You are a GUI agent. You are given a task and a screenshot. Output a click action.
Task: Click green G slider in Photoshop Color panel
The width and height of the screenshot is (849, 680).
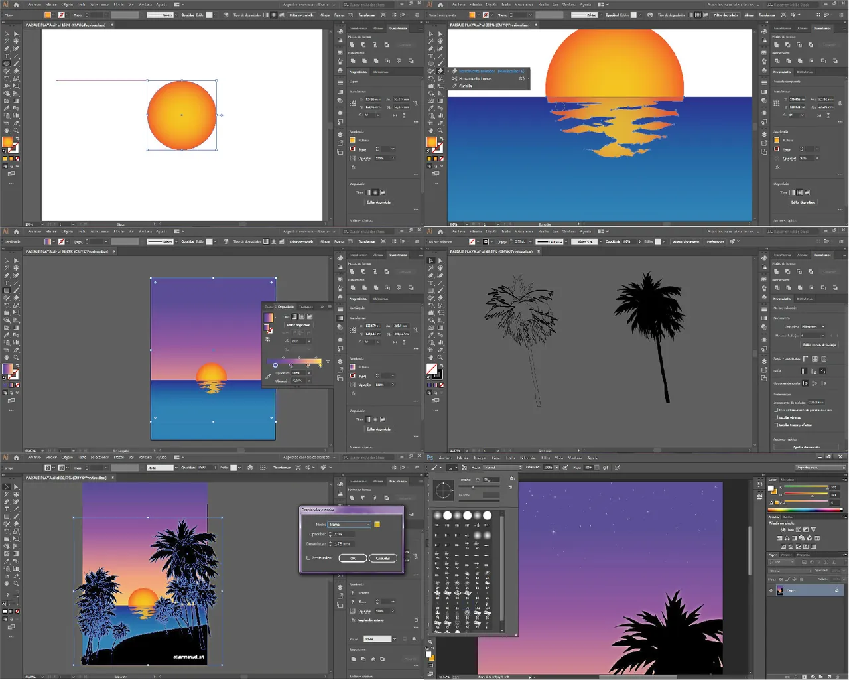click(806, 493)
